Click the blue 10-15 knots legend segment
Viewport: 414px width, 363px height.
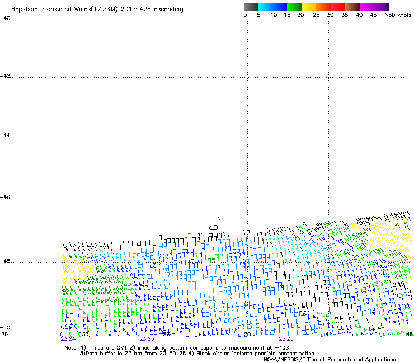[x=280, y=7]
